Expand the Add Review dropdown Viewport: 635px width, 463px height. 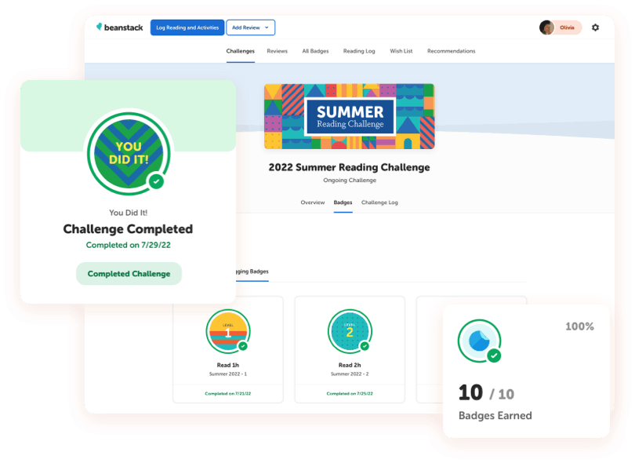pyautogui.click(x=251, y=27)
